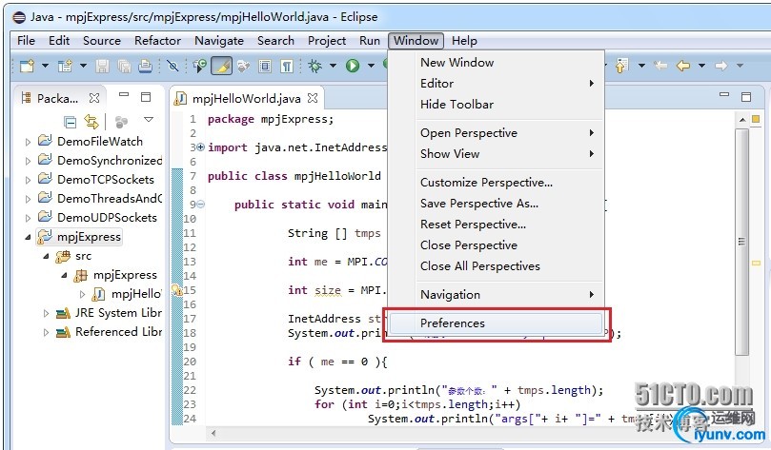Image resolution: width=771 pixels, height=450 pixels.
Task: Open the Navigation submenu
Action: coord(496,294)
